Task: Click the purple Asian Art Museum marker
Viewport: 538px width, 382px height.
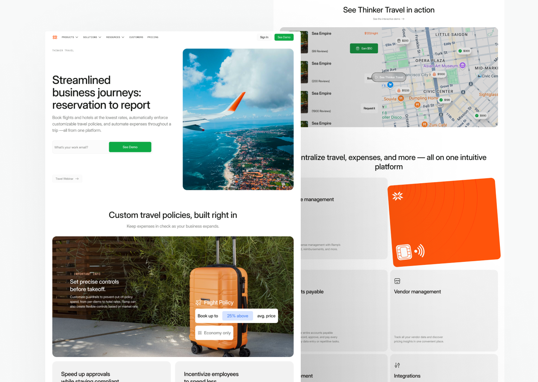Action: [463, 66]
